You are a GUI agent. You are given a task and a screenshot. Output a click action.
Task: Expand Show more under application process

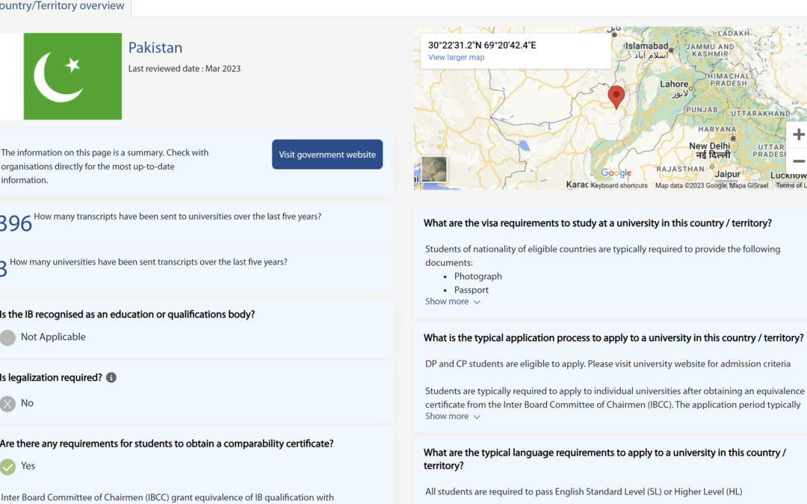447,417
